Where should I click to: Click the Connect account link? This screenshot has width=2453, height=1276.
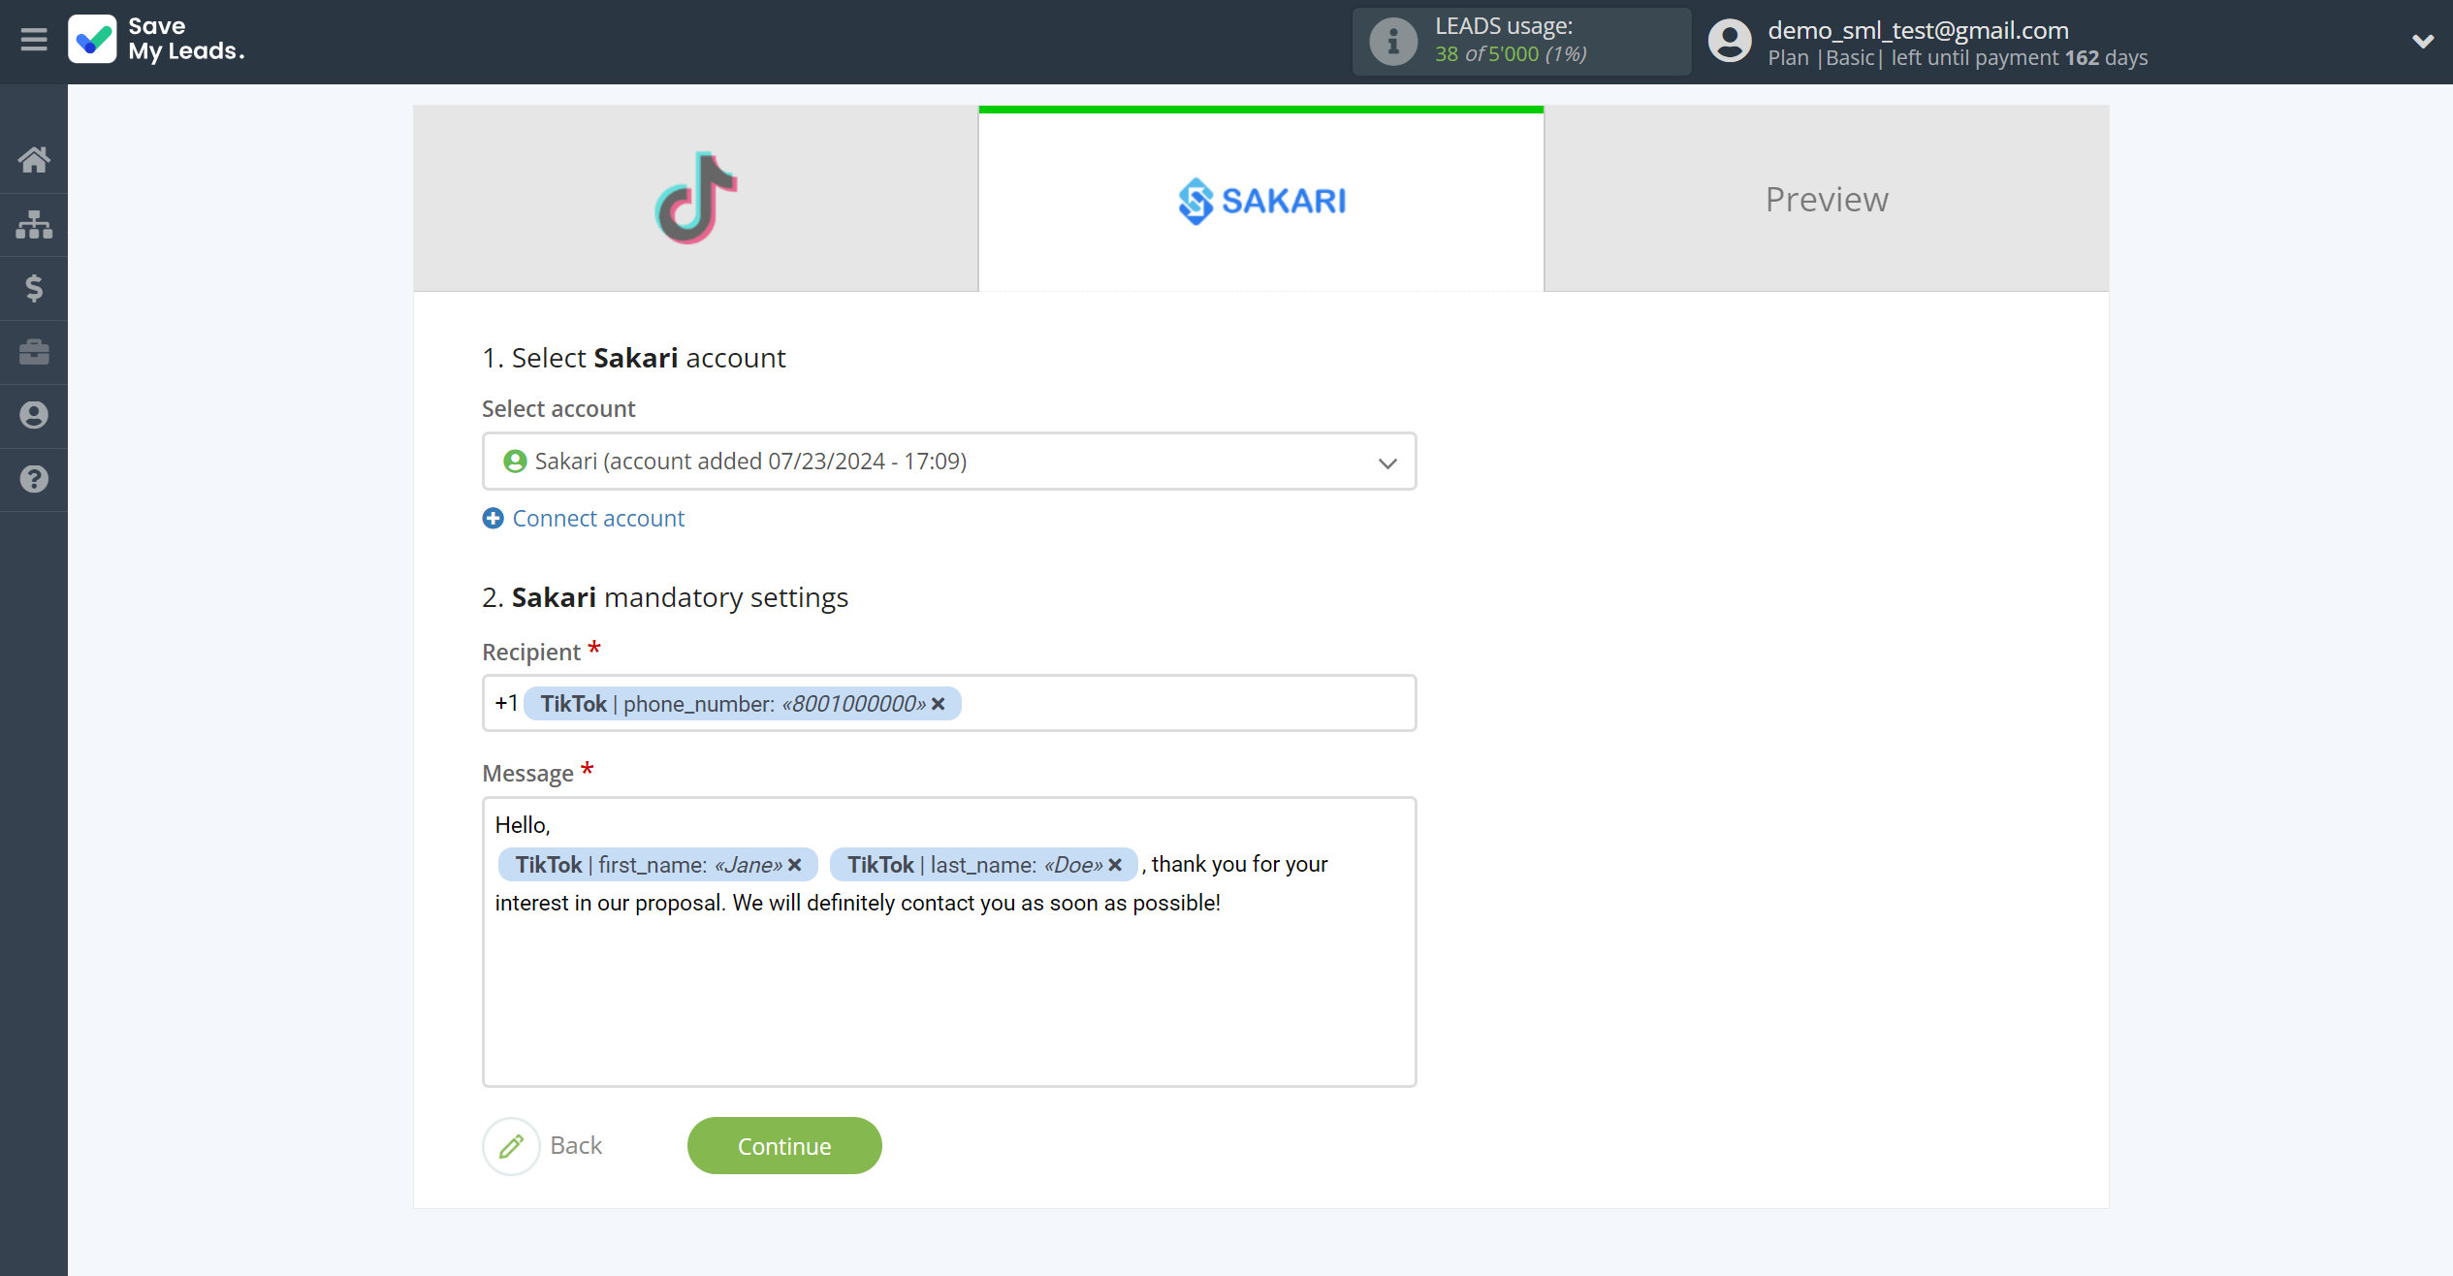[598, 519]
